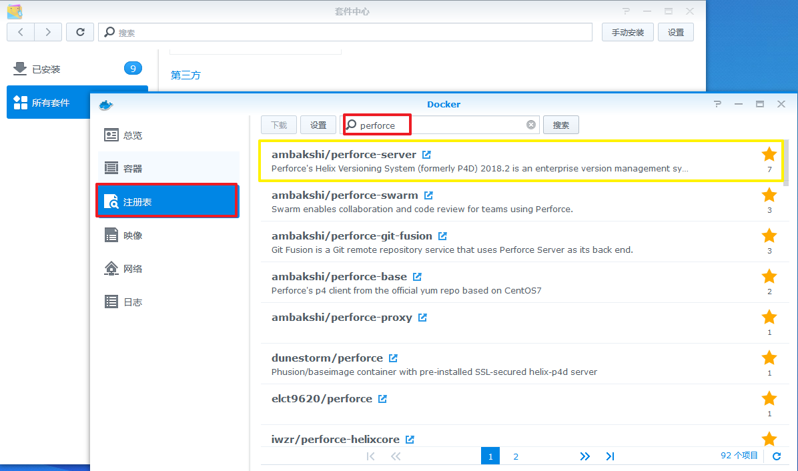
Task: Click star icon of ambakshi/perforce-swarm
Action: coord(769,195)
